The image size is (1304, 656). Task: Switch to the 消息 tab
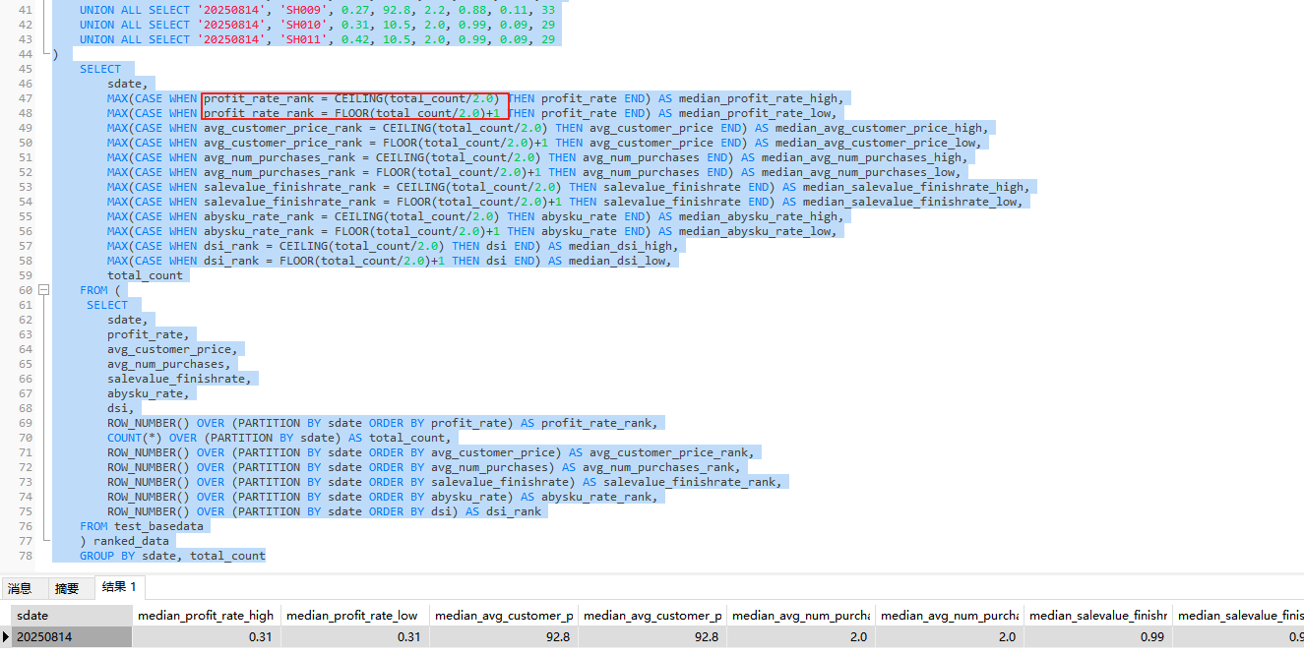click(20, 588)
